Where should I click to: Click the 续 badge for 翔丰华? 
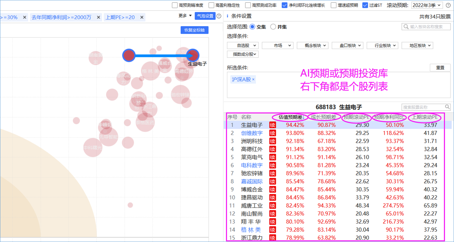point(273,221)
